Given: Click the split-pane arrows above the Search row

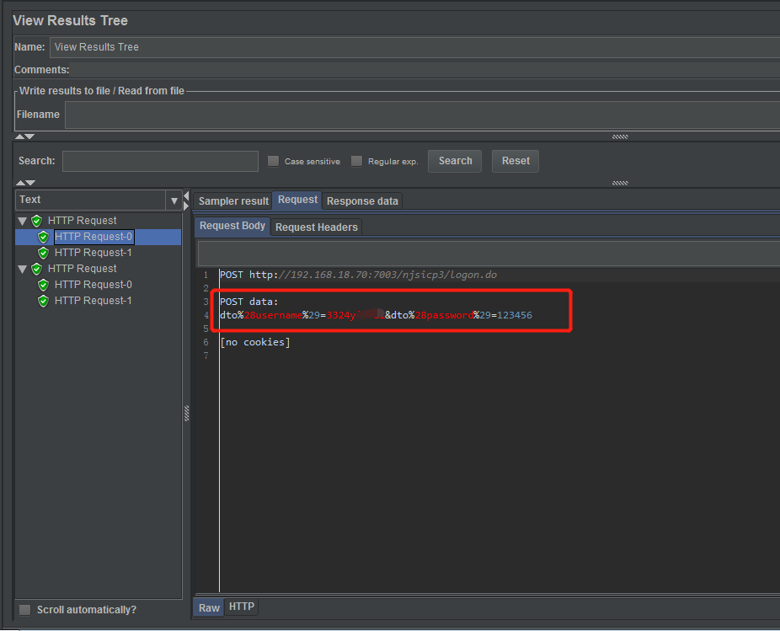Looking at the screenshot, I should [25, 136].
